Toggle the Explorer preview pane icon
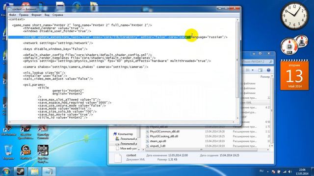The height and width of the screenshot is (176, 314). (x=261, y=70)
